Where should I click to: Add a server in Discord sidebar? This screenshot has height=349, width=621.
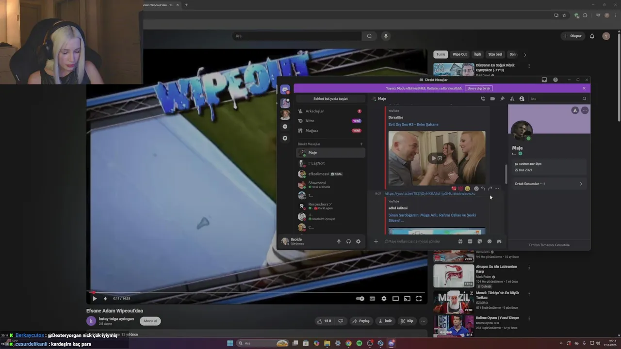[x=285, y=127]
